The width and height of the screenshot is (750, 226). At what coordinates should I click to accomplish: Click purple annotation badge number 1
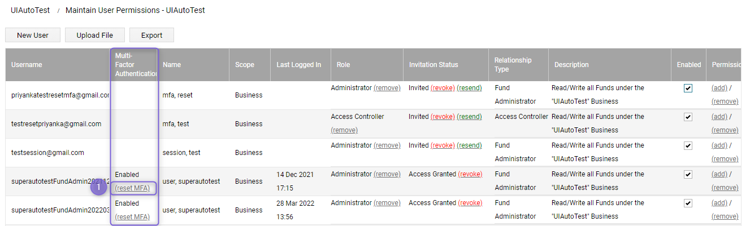98,187
